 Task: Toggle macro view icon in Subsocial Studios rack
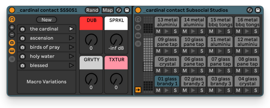pyautogui.click(x=138, y=19)
